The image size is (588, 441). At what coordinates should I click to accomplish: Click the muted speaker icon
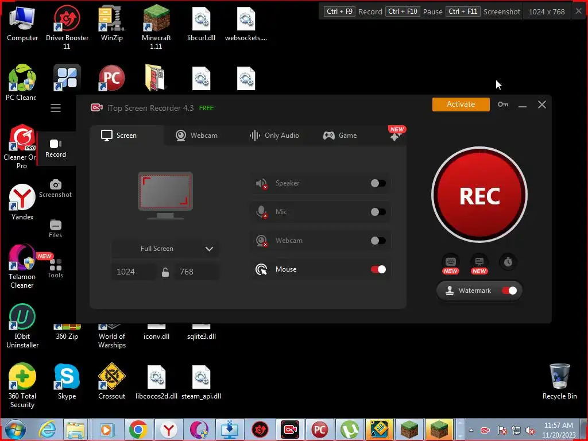point(261,183)
